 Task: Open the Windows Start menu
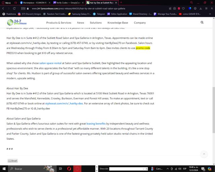point(4,169)
